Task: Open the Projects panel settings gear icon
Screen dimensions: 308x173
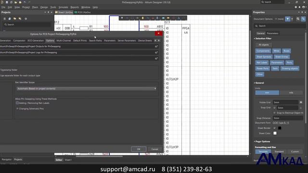Action: click(26, 19)
